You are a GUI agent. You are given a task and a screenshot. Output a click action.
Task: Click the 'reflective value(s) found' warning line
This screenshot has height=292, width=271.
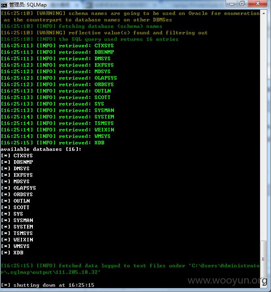coord(104,33)
